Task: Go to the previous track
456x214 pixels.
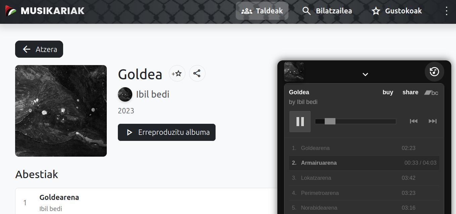Action: pyautogui.click(x=413, y=121)
